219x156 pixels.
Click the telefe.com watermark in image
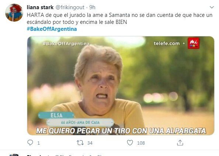[x=167, y=43]
